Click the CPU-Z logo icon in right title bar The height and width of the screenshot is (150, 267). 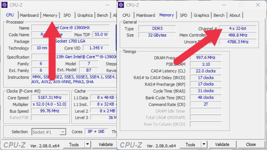click(121, 5)
